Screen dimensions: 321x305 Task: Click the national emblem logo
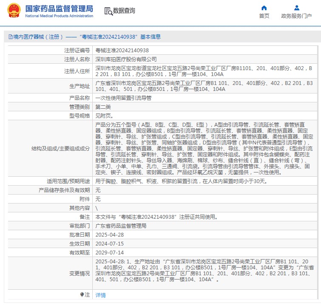[x=13, y=11]
